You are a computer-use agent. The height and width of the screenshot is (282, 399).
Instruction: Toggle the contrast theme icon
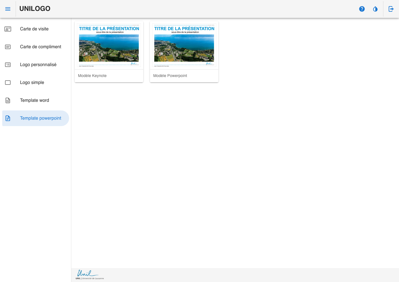point(375,9)
